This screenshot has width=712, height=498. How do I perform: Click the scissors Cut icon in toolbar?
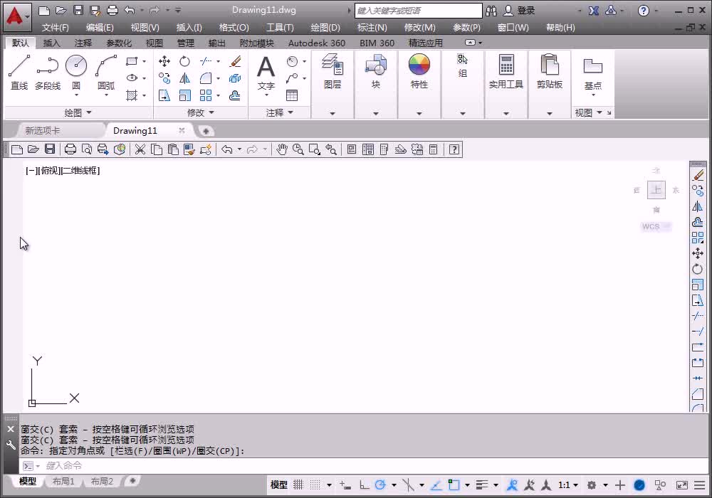pos(140,149)
